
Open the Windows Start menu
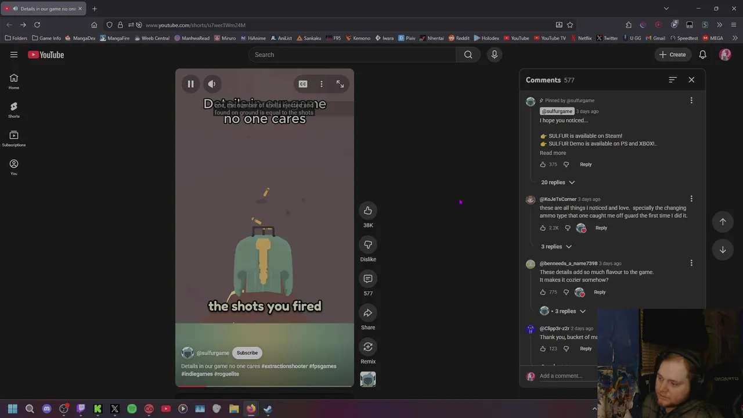tap(13, 409)
